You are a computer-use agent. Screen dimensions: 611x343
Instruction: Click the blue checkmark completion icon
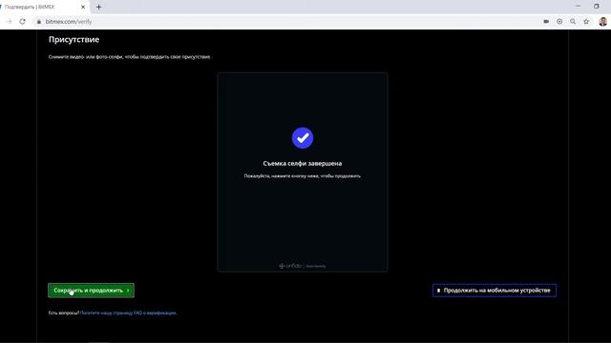[303, 137]
